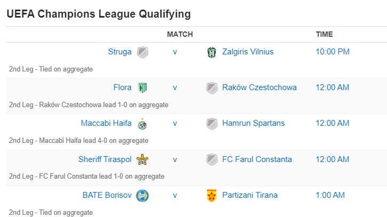Click the FC Farul Constanta shield icon
The height and width of the screenshot is (217, 387).
(212, 159)
